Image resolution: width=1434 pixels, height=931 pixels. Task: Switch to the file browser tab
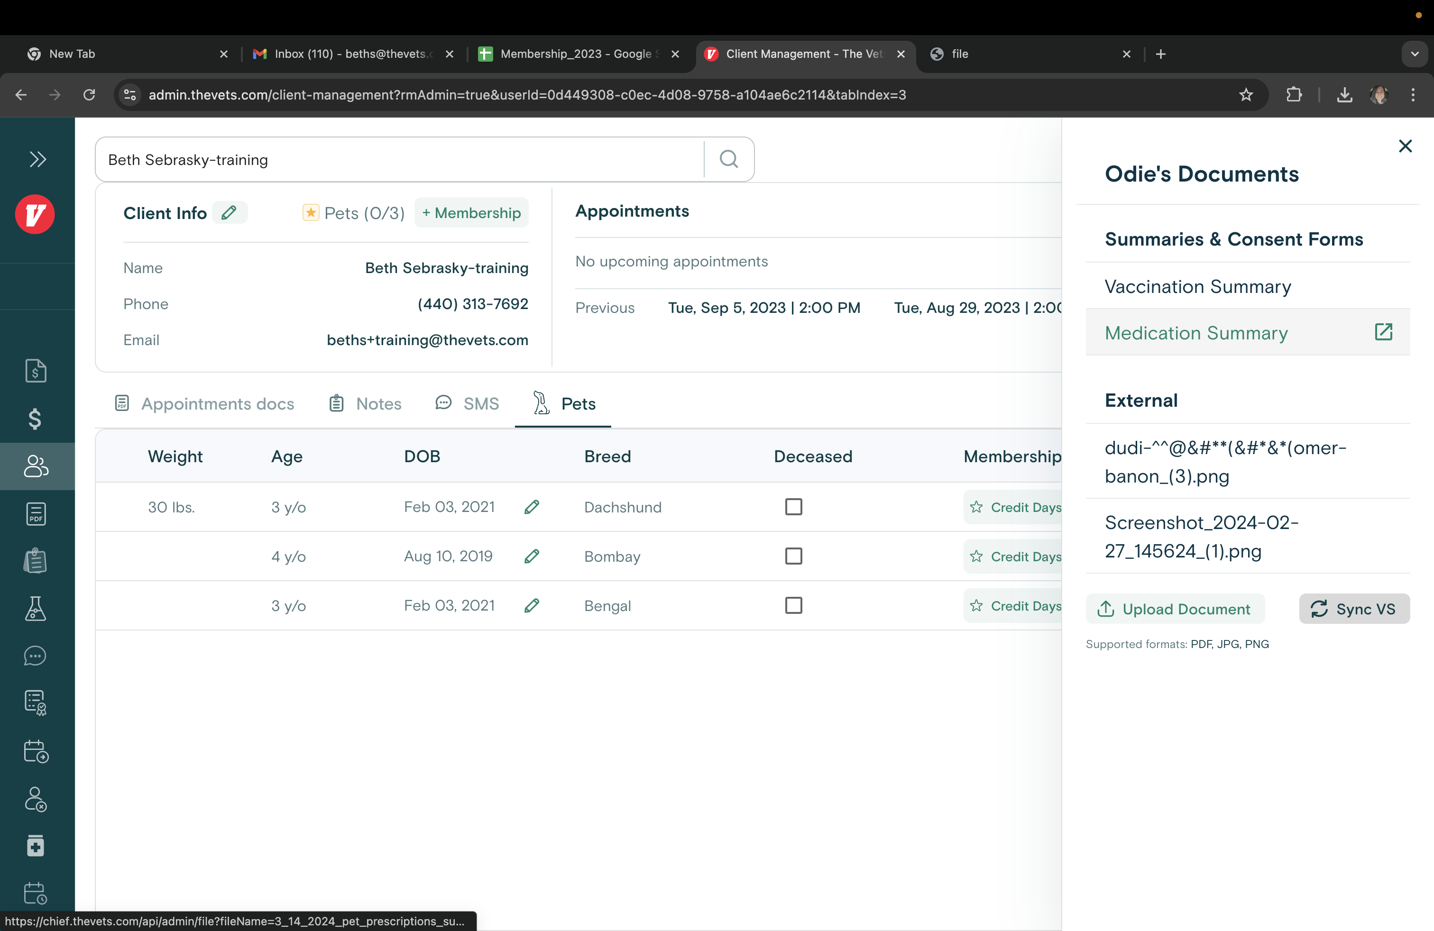click(x=1030, y=54)
